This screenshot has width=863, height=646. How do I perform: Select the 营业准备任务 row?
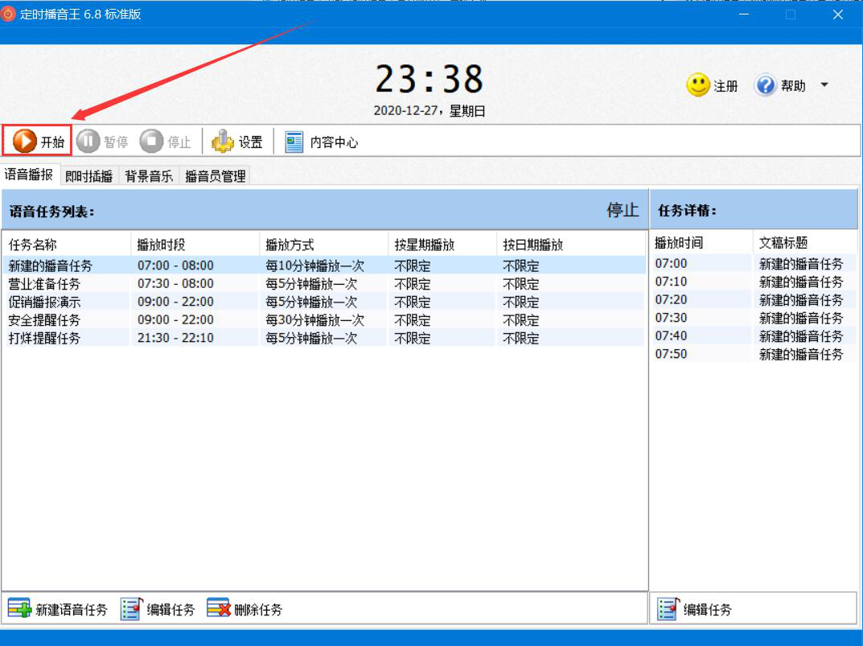click(323, 284)
